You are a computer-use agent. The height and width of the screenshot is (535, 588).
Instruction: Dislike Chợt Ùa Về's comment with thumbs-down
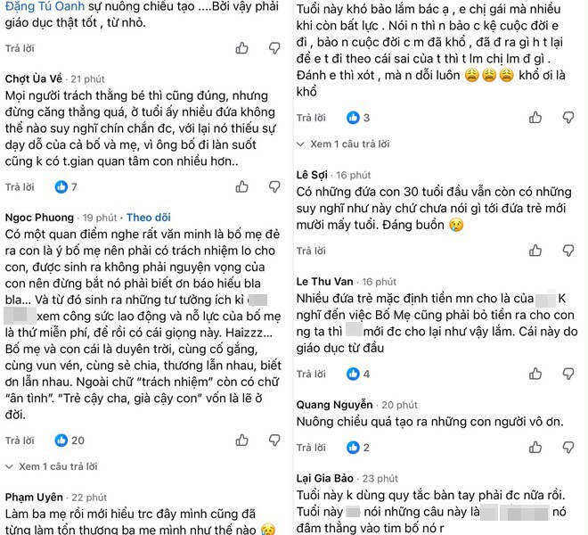point(274,186)
